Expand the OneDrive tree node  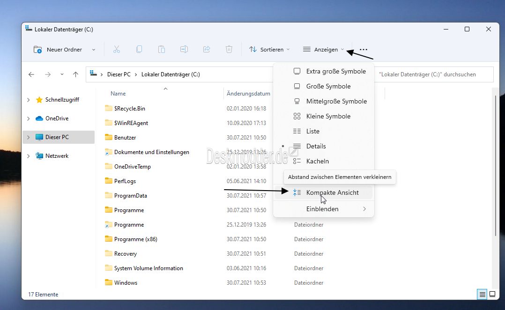[x=28, y=118]
